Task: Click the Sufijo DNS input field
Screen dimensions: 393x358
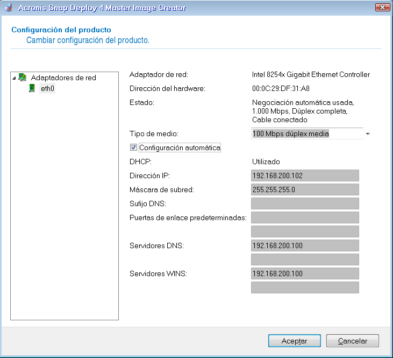Action: tap(305, 203)
